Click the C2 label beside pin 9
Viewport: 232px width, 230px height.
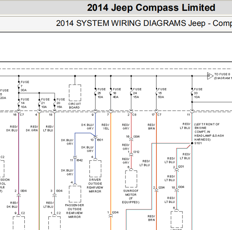point(23,213)
